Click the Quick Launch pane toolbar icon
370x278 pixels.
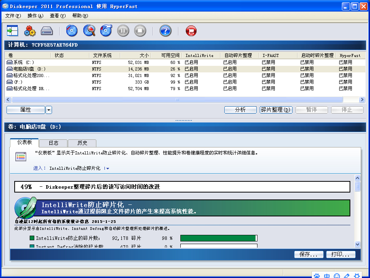pos(12,31)
